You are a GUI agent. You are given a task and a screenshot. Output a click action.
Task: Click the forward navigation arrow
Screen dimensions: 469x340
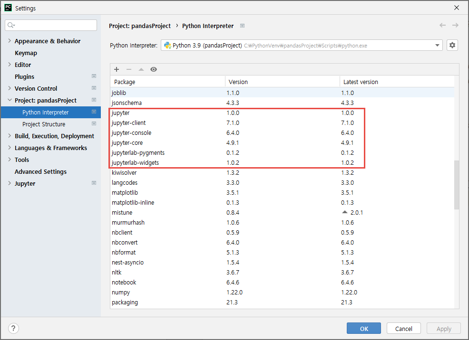(455, 25)
